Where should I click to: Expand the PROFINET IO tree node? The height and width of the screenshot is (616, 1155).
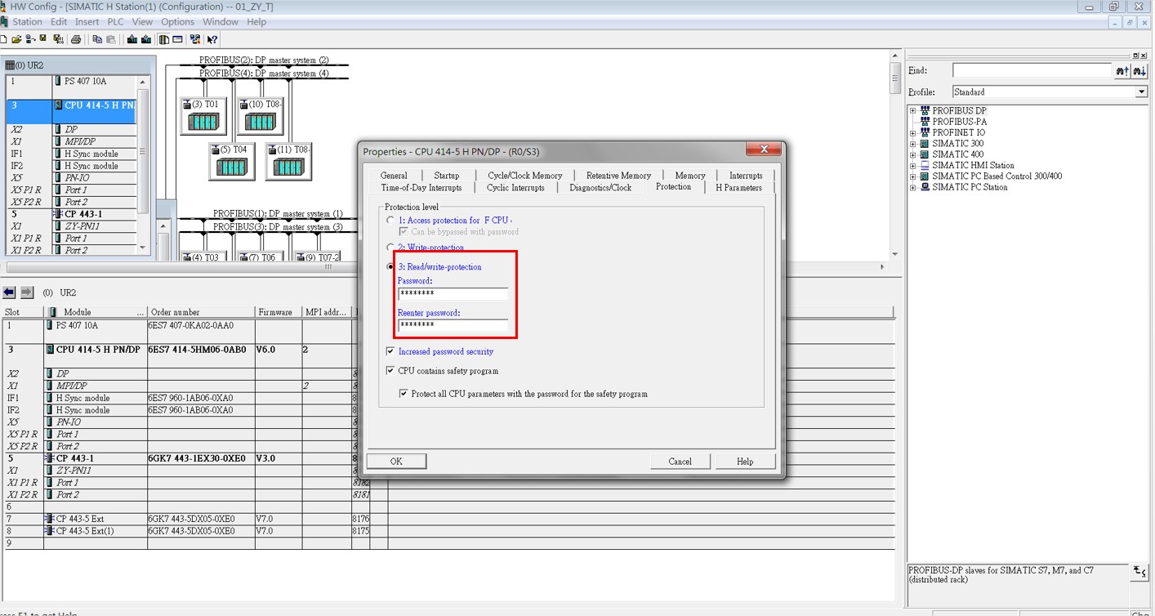pyautogui.click(x=914, y=132)
